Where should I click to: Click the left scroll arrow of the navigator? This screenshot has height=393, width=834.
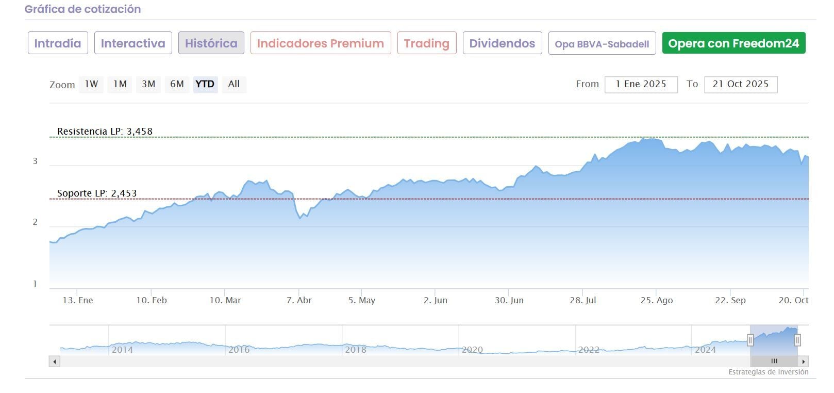point(55,362)
